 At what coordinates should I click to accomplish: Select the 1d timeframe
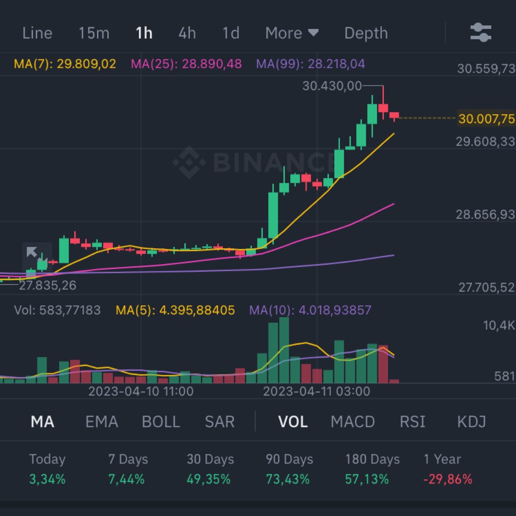coord(231,33)
